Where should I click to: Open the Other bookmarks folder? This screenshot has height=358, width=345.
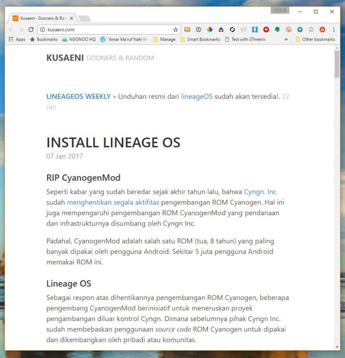(x=315, y=39)
